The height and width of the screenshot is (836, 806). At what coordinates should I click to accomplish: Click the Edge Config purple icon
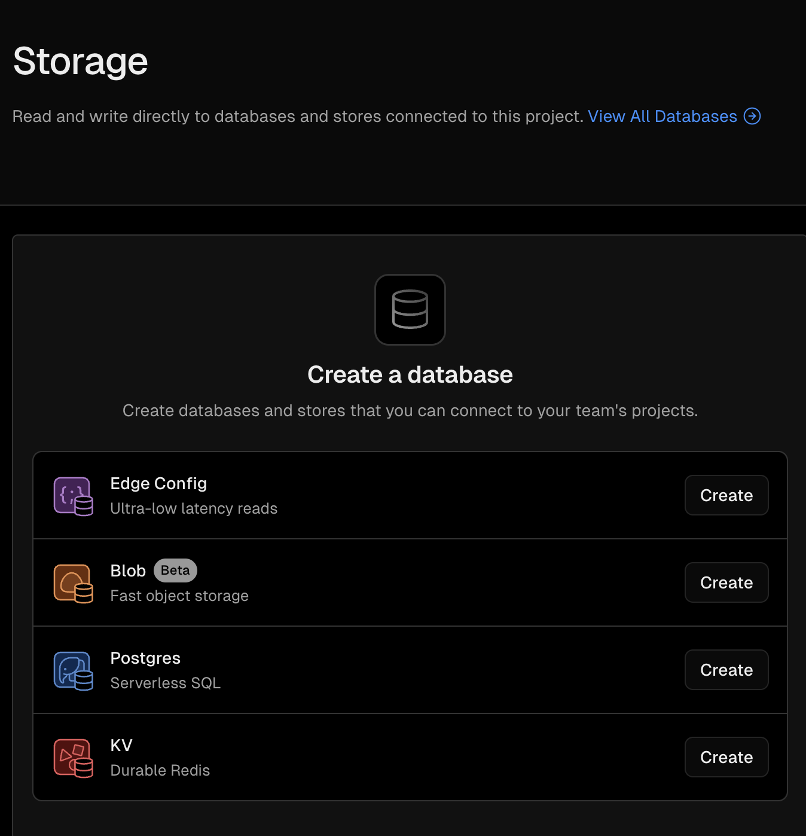coord(74,496)
